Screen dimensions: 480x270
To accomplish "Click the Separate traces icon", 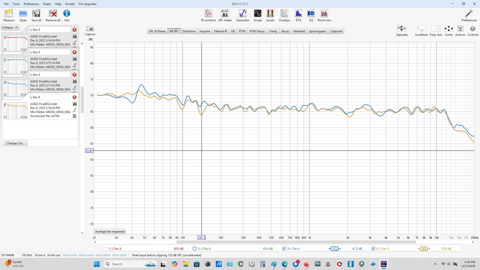I will coord(401,29).
